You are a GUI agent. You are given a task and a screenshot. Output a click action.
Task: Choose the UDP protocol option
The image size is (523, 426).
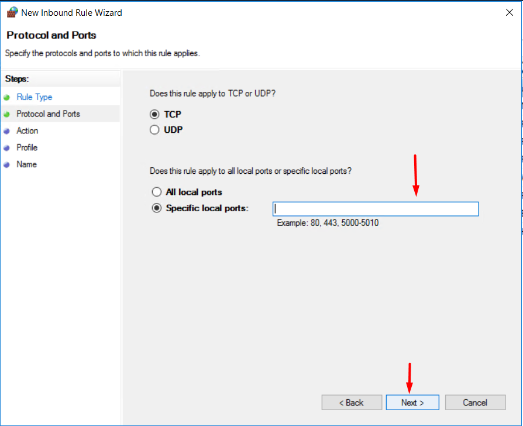pyautogui.click(x=155, y=130)
